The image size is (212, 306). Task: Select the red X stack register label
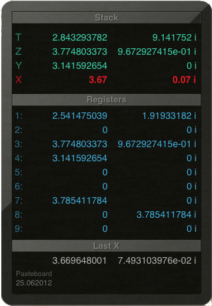tap(18, 79)
